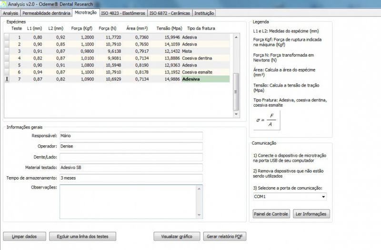This screenshot has height=250, width=381.
Task: Click the Tempo de armazenamento field
Action: (x=131, y=178)
